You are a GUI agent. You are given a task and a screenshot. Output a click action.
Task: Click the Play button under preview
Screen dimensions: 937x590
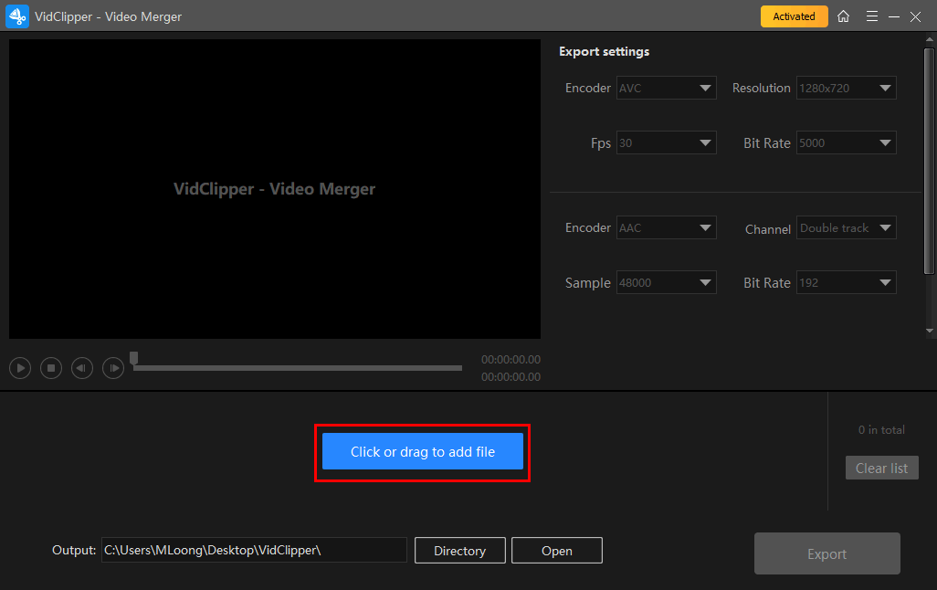20,368
